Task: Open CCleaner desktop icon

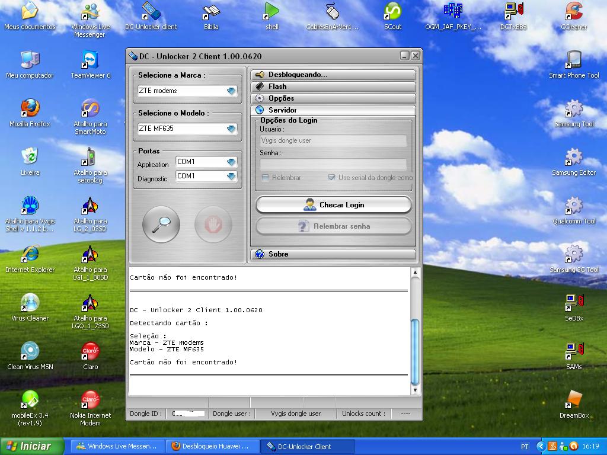Action: point(574,16)
